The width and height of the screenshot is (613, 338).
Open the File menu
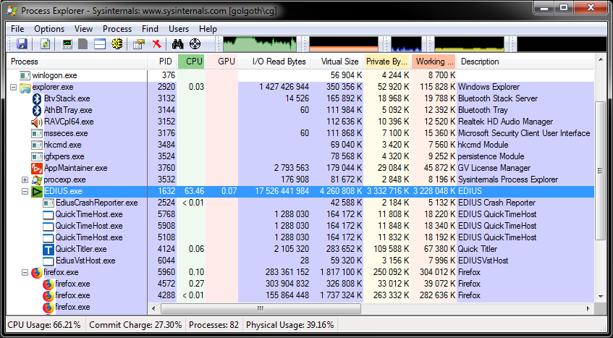[x=17, y=29]
